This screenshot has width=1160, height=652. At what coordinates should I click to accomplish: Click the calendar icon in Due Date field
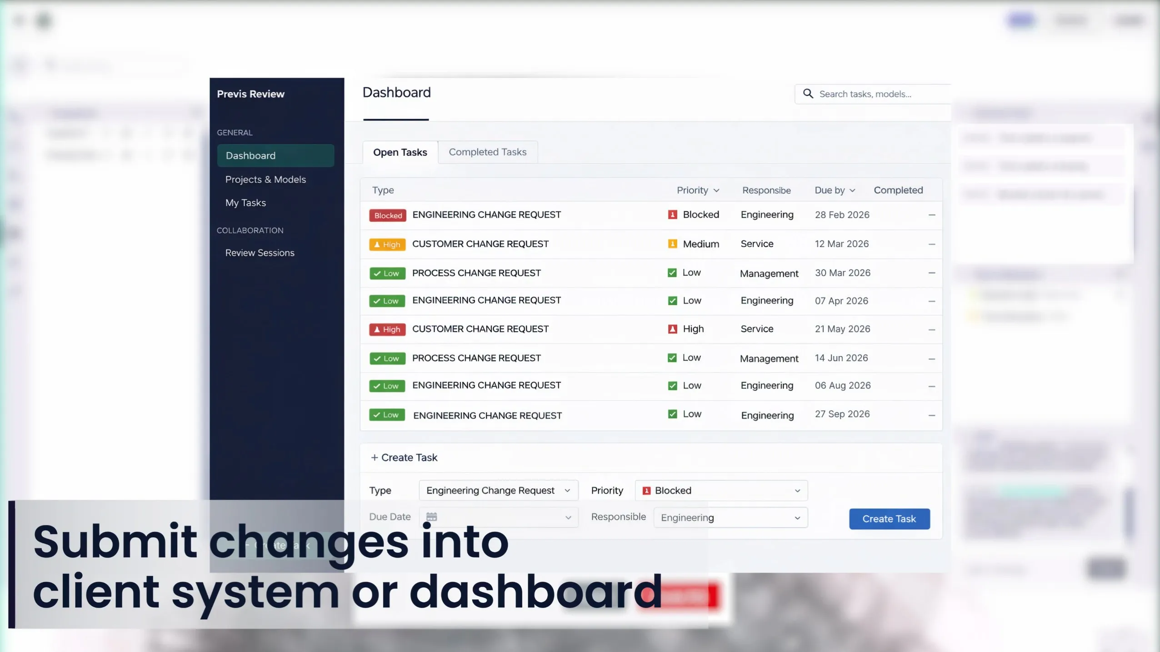click(431, 517)
